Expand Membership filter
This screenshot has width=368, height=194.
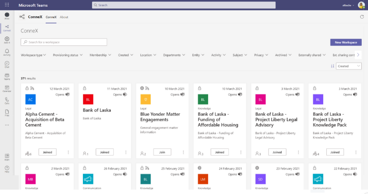point(100,55)
